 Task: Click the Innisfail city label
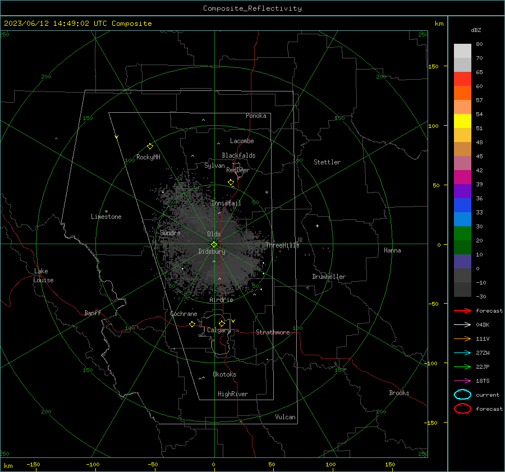(x=226, y=203)
